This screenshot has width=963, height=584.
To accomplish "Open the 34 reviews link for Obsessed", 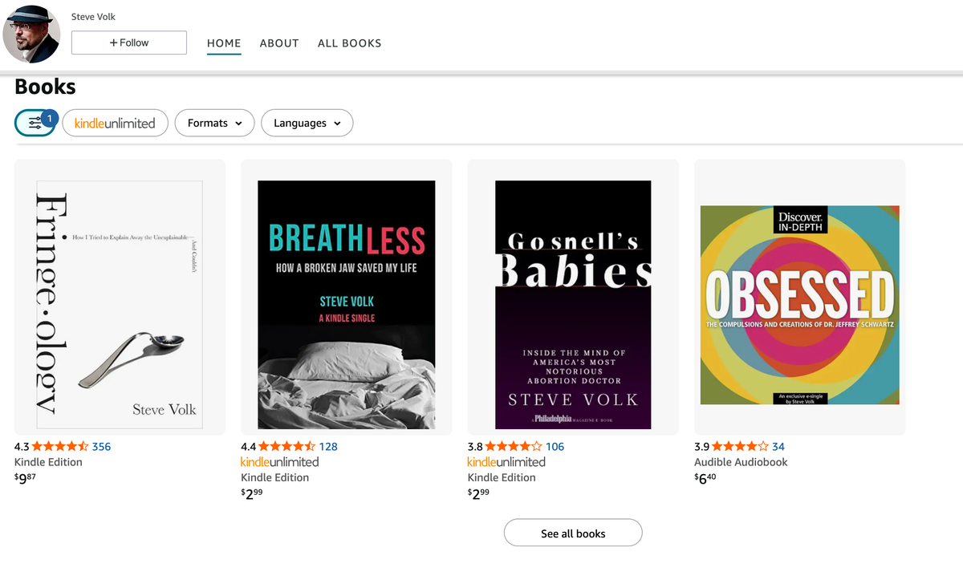I will click(778, 447).
